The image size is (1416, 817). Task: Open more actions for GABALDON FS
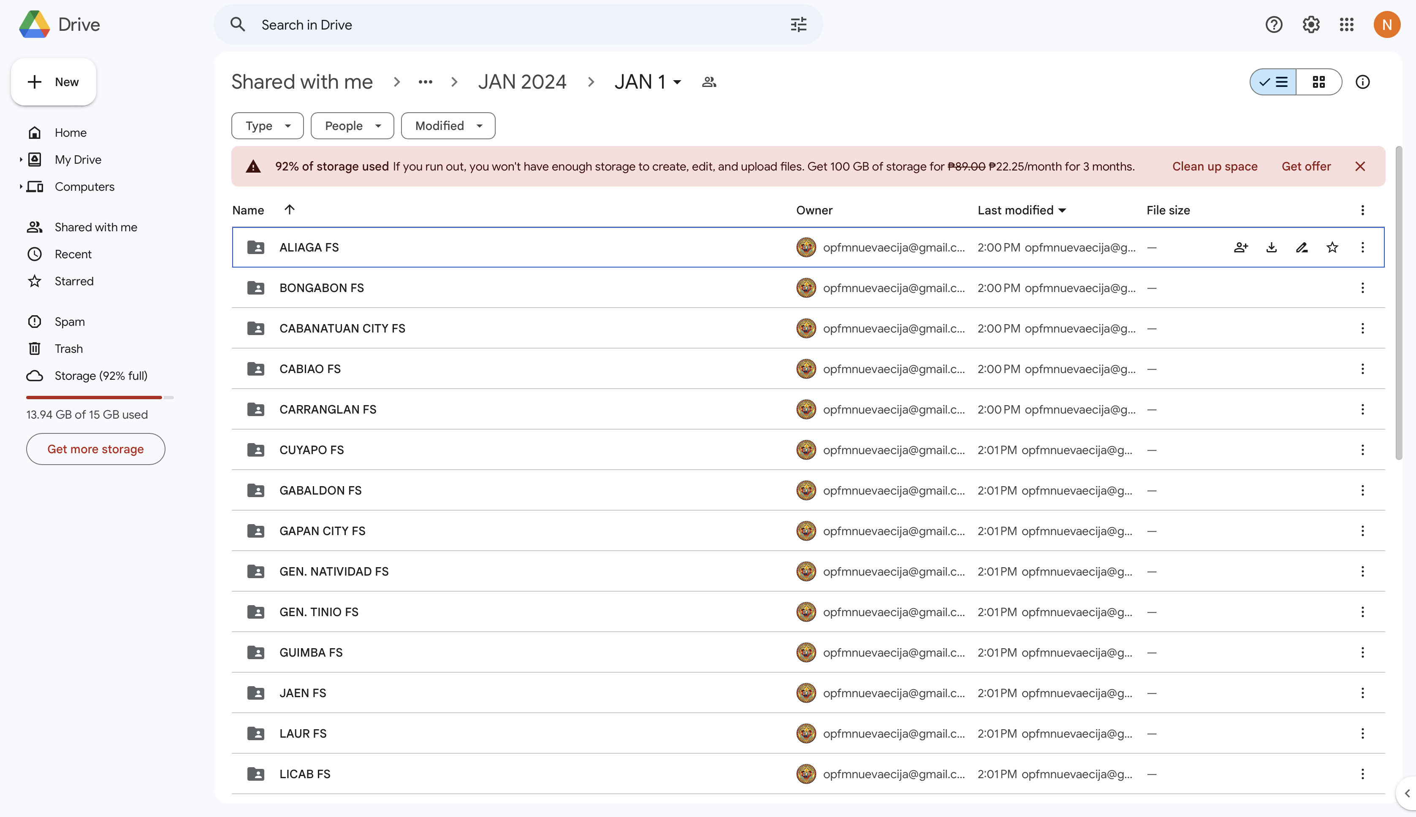point(1362,490)
